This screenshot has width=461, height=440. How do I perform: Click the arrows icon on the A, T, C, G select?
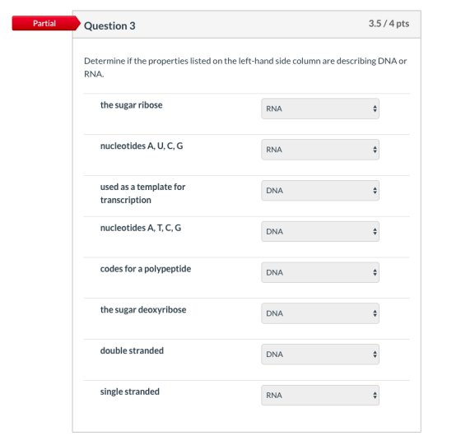click(x=375, y=231)
